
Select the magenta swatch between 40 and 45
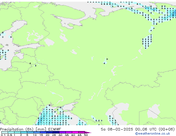point(75,132)
